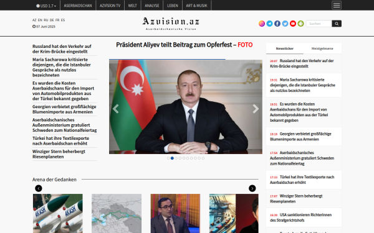The height and width of the screenshot is (233, 374).
Task: Open newsticker item timed 17:07
Action: pos(304,199)
